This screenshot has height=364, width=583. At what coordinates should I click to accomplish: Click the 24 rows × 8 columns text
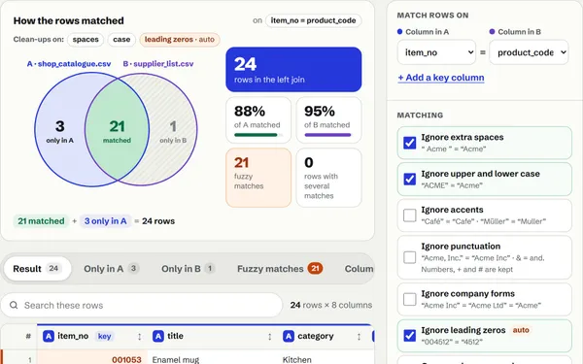point(331,305)
